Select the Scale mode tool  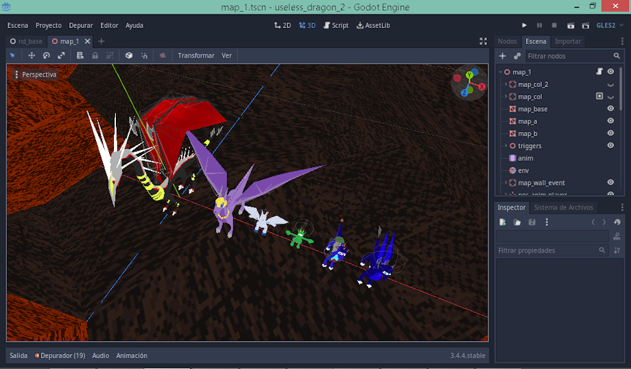(x=62, y=55)
